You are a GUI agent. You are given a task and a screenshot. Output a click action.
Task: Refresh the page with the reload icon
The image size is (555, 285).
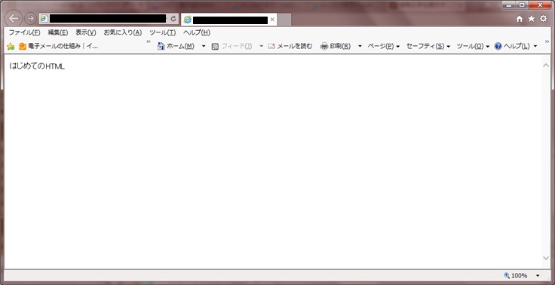pos(173,19)
